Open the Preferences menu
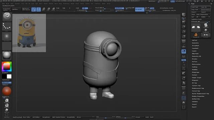The height and width of the screenshot is (120, 214). 66,4
